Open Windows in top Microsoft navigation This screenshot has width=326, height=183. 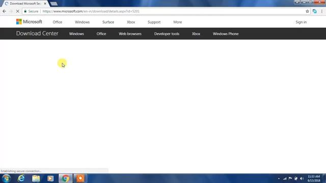pos(83,22)
